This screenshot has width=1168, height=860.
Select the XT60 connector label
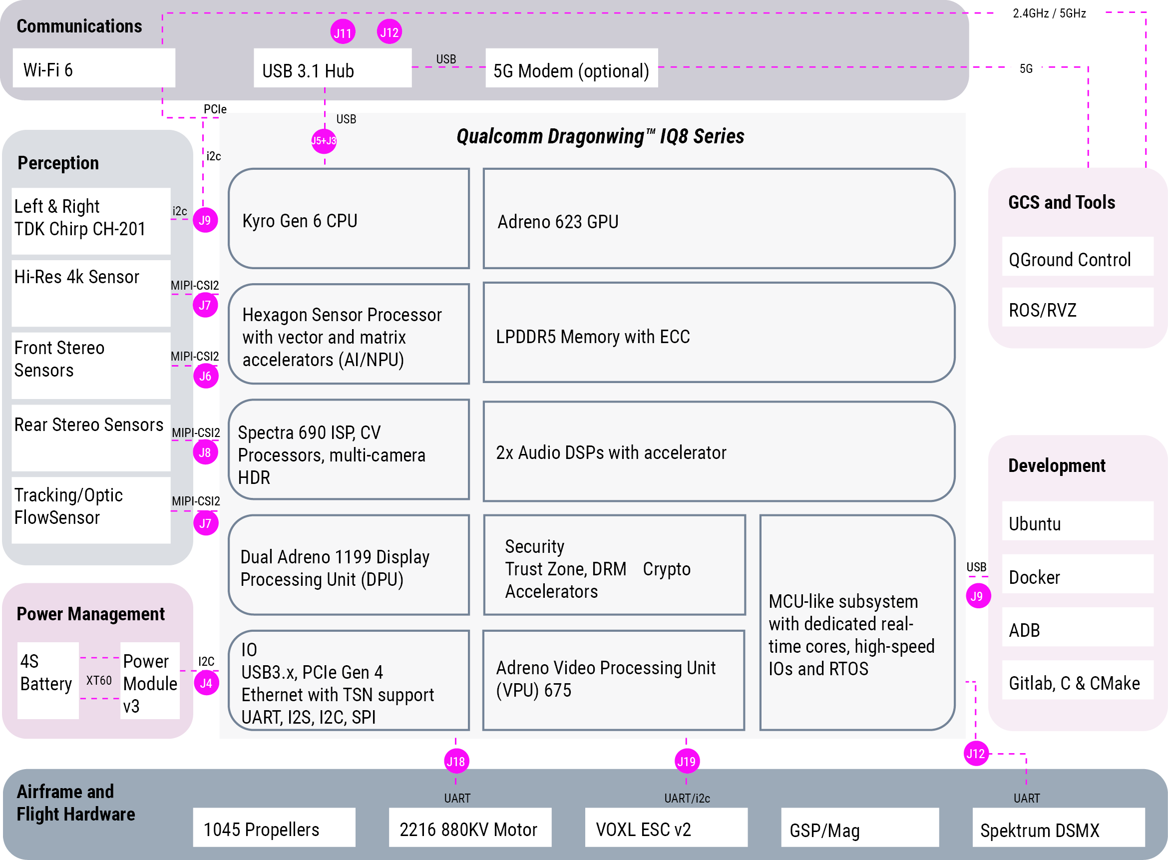click(x=99, y=680)
